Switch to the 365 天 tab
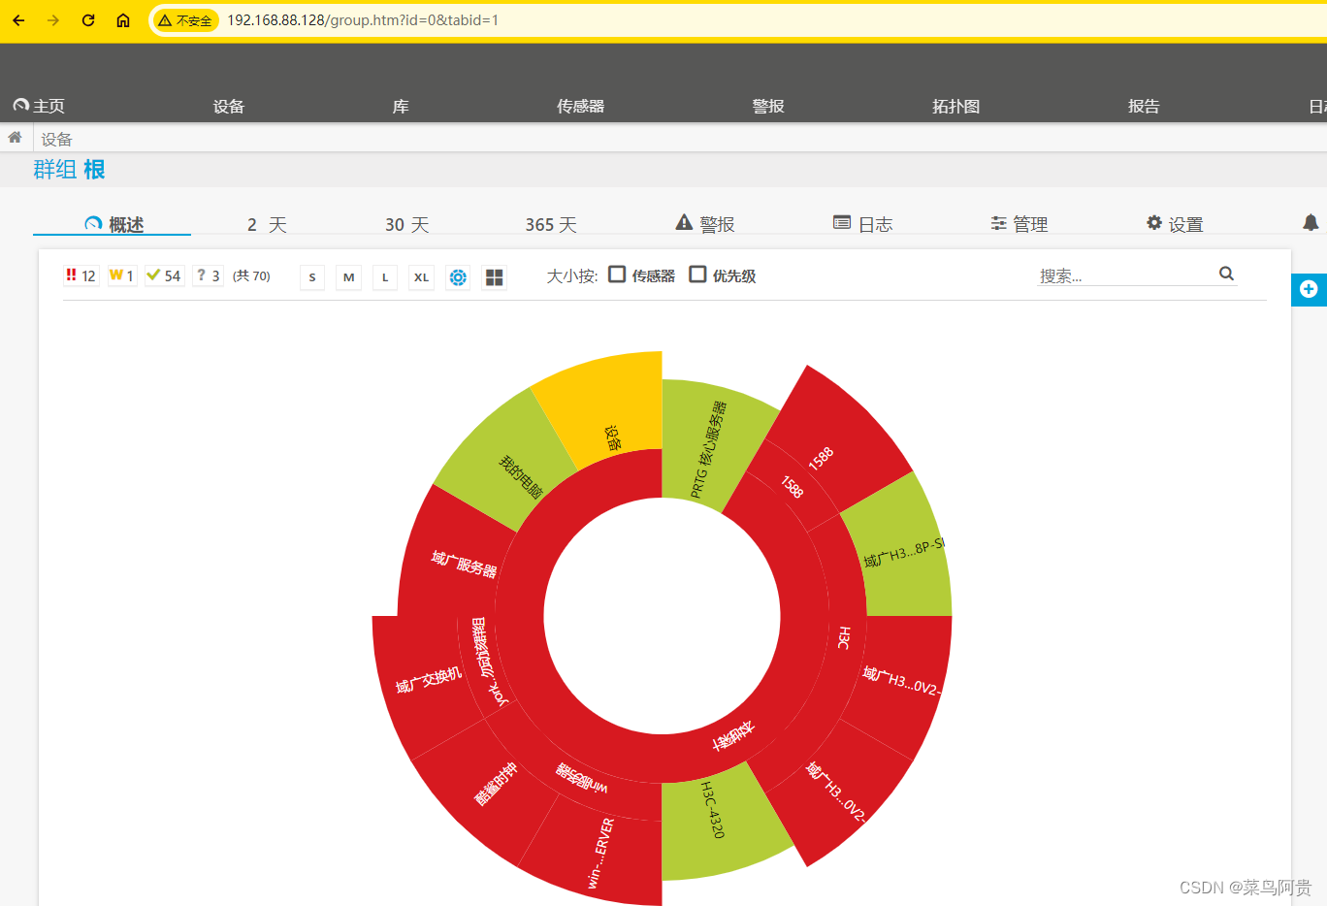 tap(551, 224)
